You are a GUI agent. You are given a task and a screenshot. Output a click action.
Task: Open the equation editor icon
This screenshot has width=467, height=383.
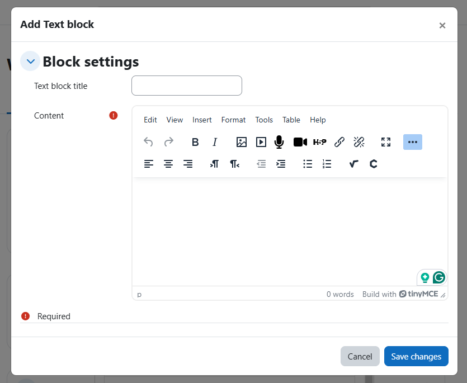tap(354, 164)
